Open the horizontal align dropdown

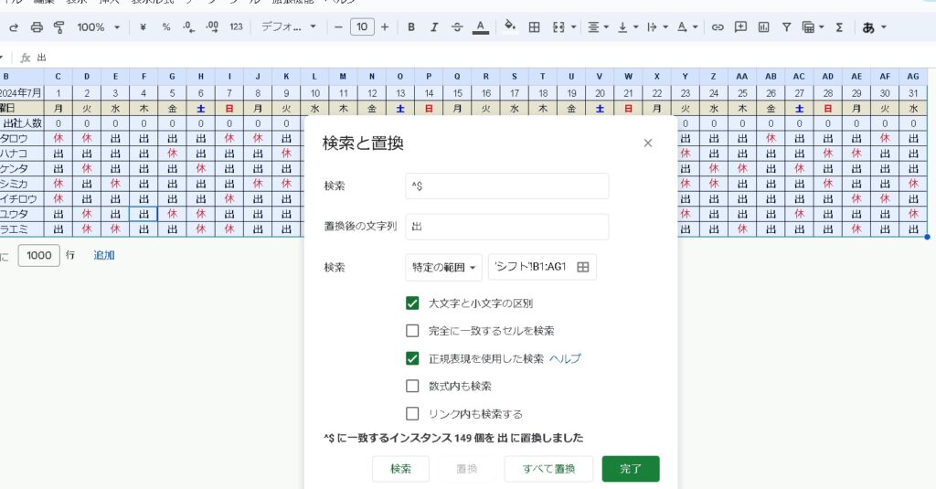(598, 27)
